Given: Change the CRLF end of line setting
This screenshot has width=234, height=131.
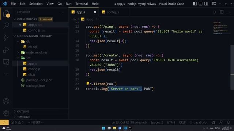Looking at the screenshot, I should (182, 122).
